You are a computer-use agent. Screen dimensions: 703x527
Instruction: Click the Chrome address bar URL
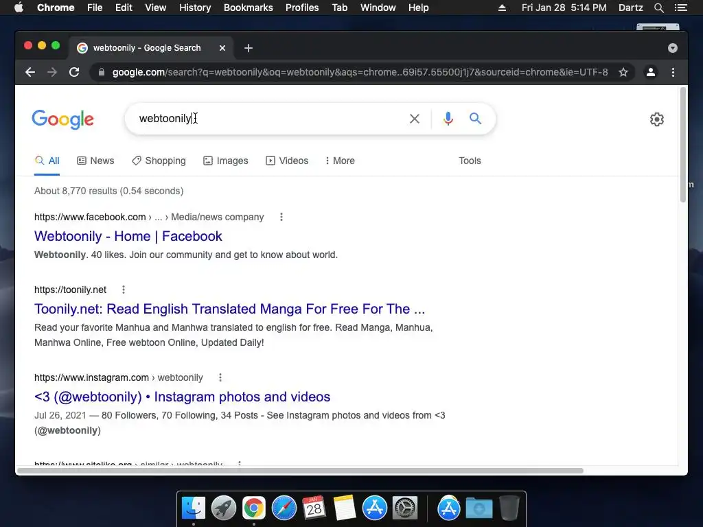click(x=360, y=72)
